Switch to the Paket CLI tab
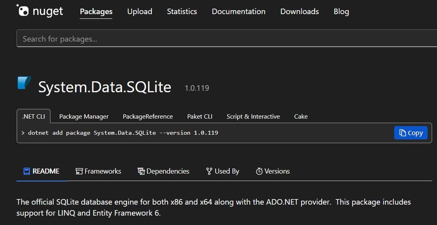 pos(200,117)
